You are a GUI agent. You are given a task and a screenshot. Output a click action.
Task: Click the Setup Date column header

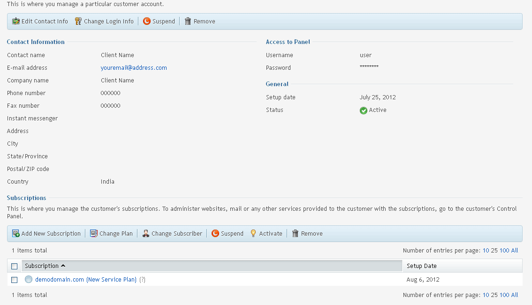click(421, 266)
